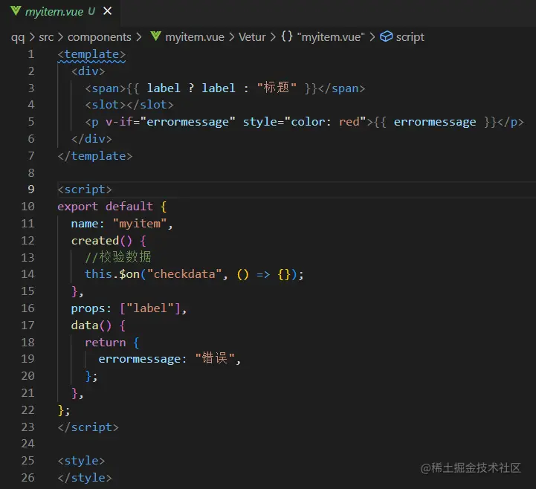Image resolution: width=536 pixels, height=489 pixels.
Task: Click the name: "myitem" property
Action: 119,224
